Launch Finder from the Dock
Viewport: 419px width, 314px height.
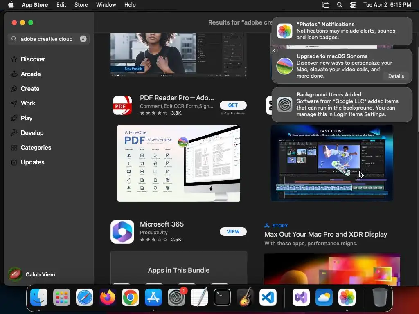point(39,297)
